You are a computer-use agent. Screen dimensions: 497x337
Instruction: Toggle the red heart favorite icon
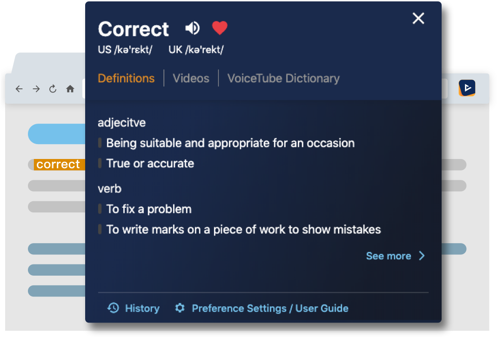[220, 28]
